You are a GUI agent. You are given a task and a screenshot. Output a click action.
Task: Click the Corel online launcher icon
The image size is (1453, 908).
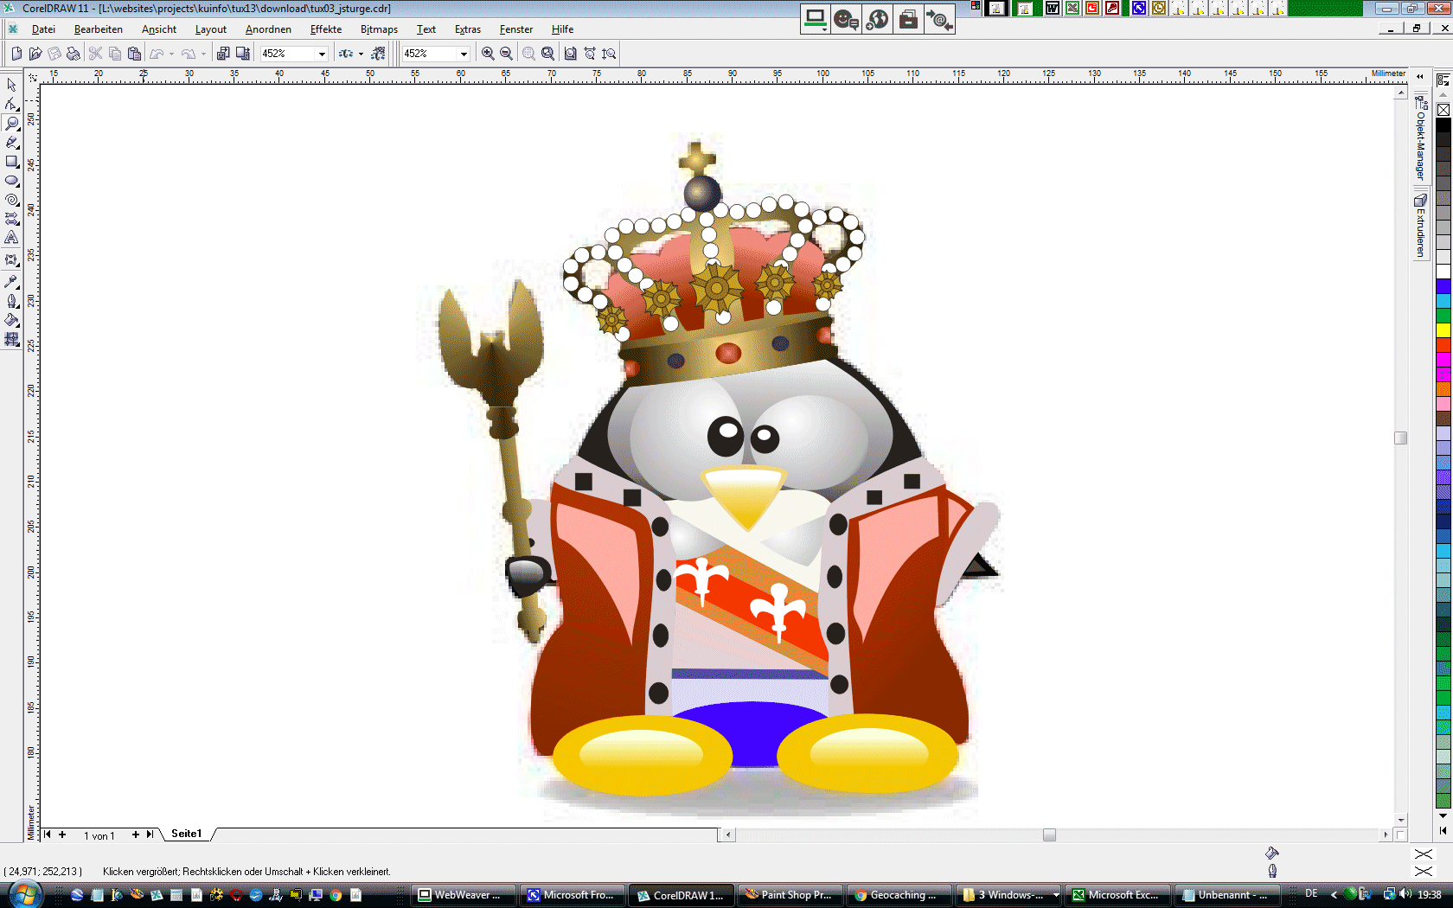click(x=377, y=54)
